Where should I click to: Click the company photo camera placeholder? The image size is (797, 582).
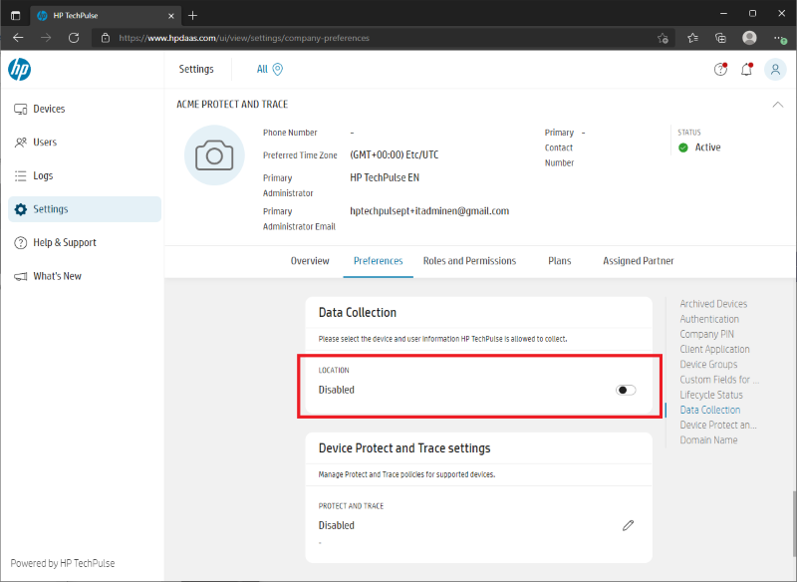tap(214, 155)
